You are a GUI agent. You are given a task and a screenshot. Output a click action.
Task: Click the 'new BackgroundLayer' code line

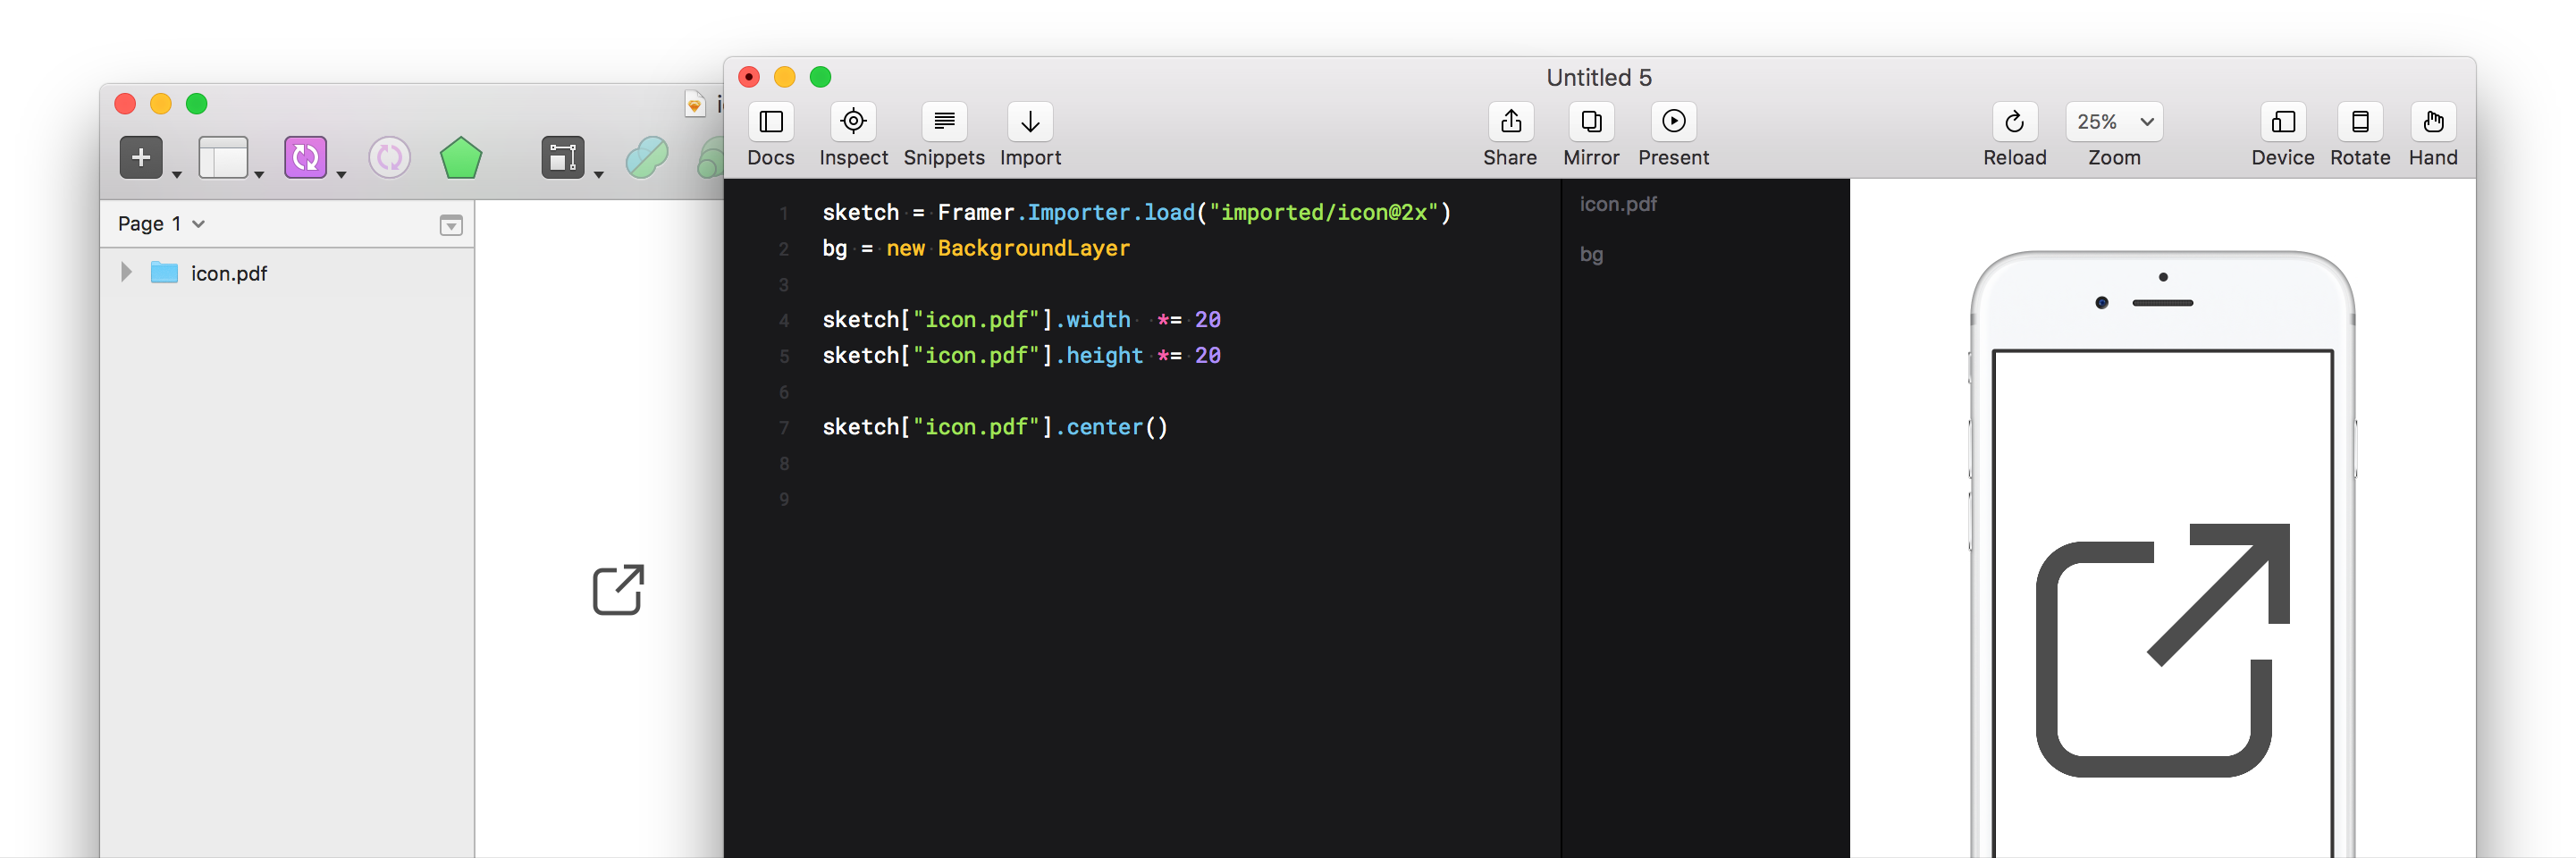click(x=976, y=248)
